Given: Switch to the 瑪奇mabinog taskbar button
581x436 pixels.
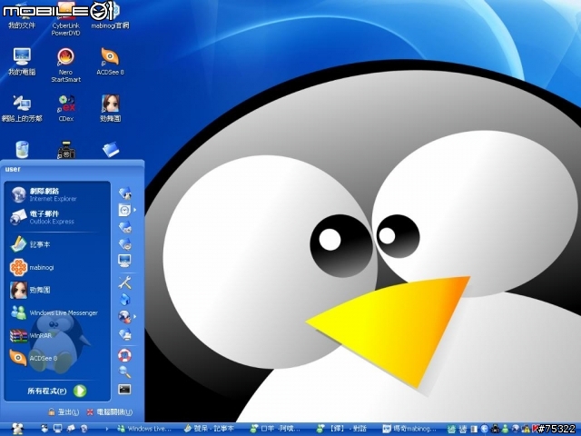Looking at the screenshot, I should pyautogui.click(x=409, y=429).
